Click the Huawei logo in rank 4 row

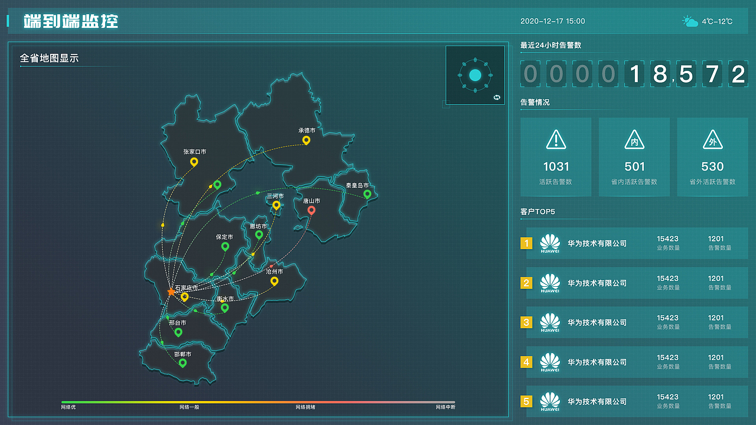pos(550,362)
